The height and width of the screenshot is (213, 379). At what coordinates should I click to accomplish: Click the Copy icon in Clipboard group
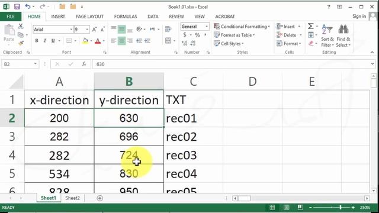21,35
